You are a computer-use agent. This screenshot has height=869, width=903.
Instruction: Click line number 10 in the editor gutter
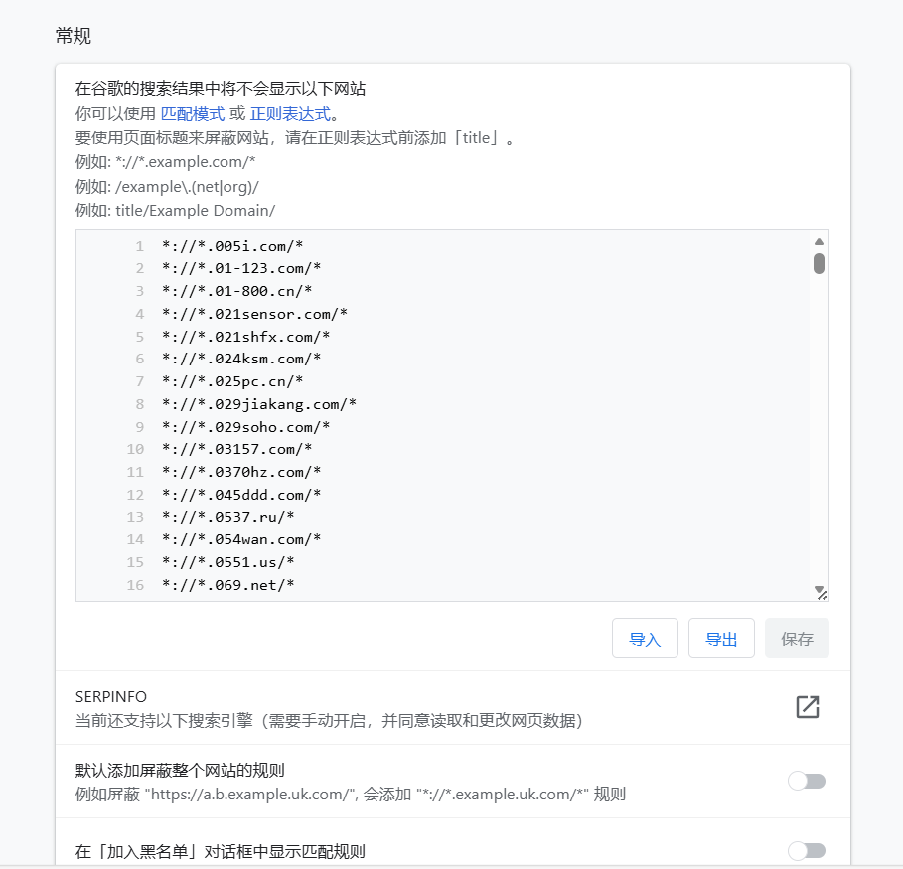pos(134,449)
